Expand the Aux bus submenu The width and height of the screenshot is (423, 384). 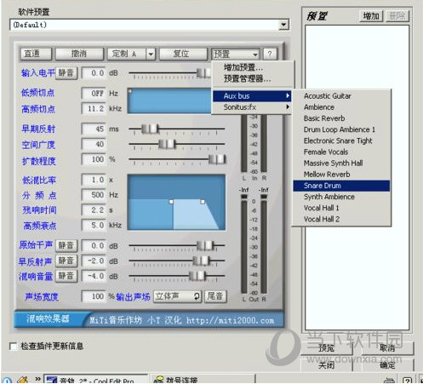click(x=252, y=96)
